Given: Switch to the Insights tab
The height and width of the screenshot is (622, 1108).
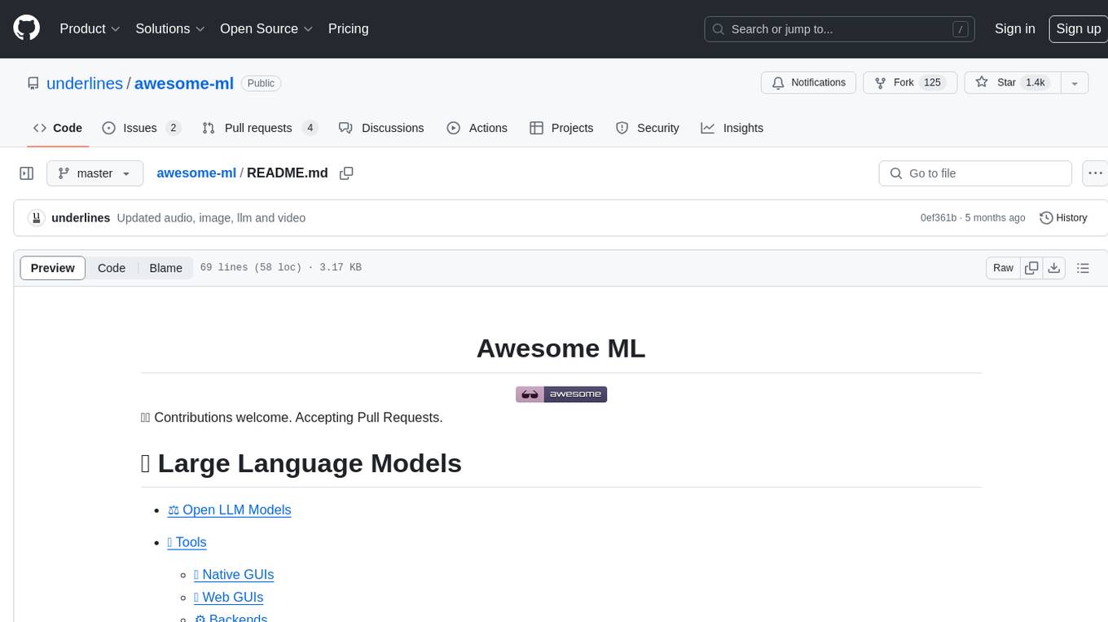Looking at the screenshot, I should pos(732,128).
